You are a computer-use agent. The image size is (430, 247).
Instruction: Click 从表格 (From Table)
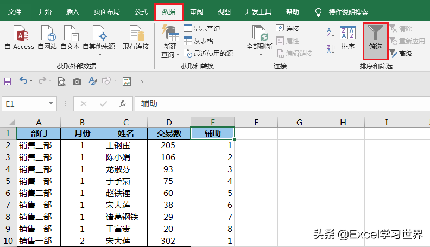(x=199, y=41)
